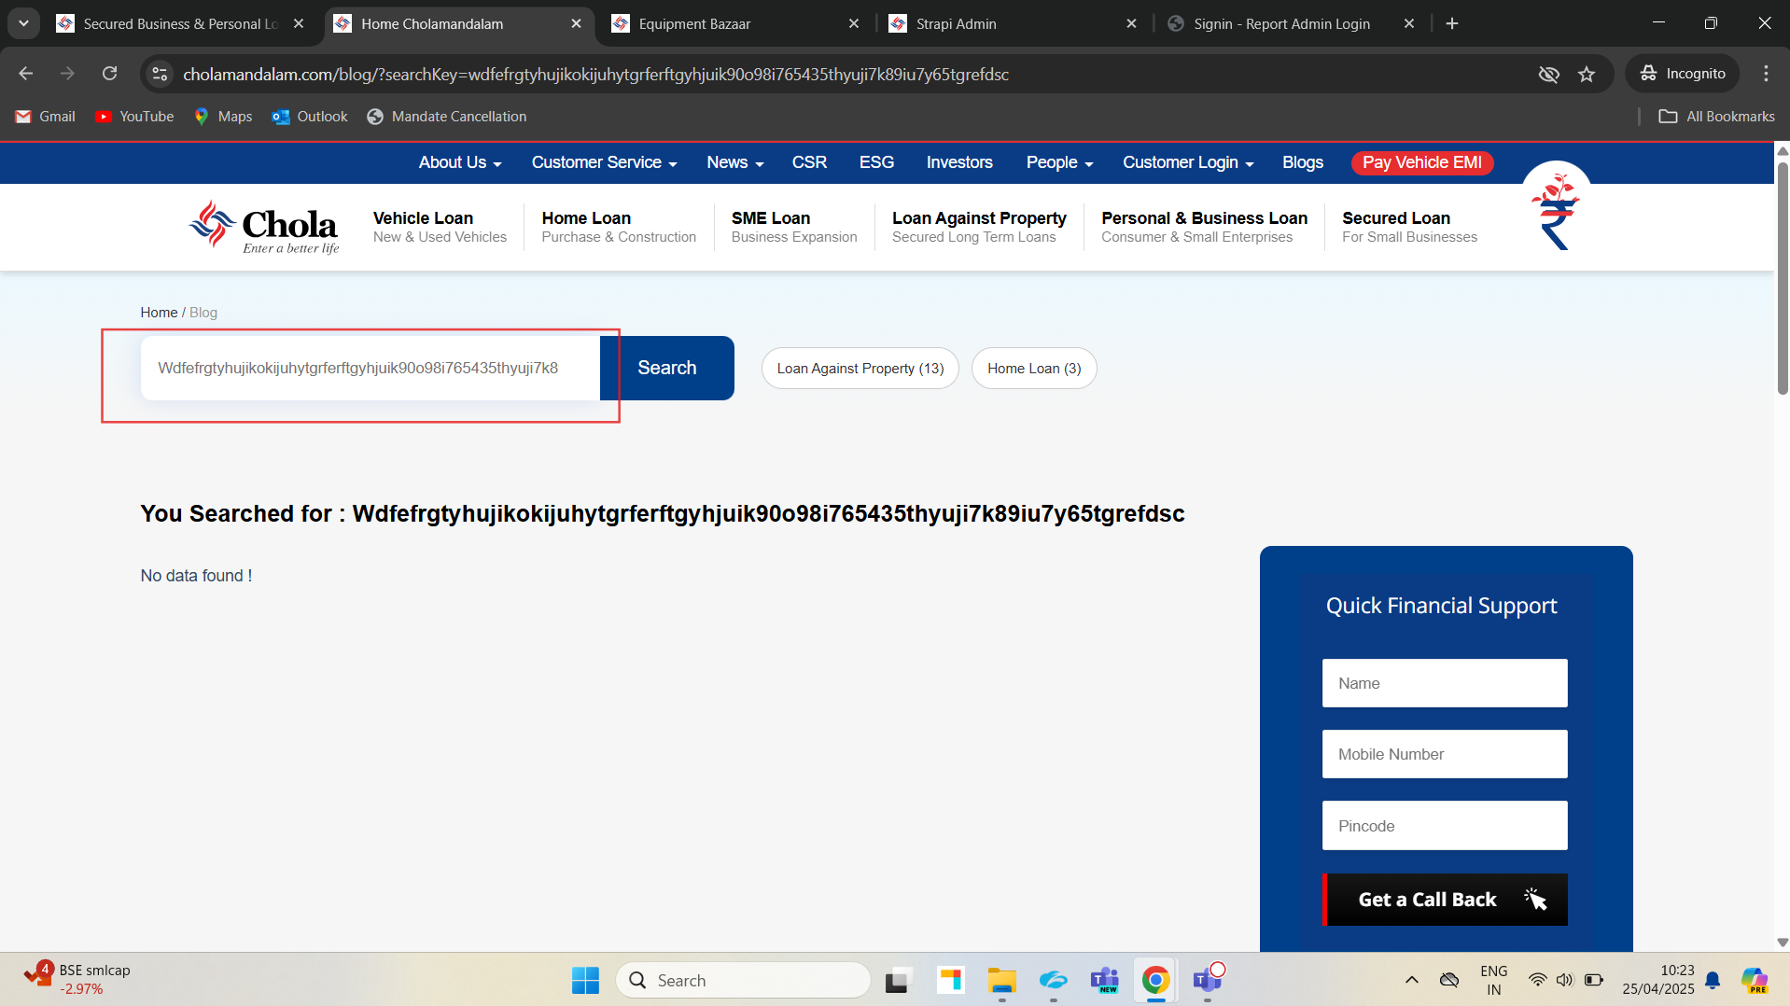This screenshot has height=1006, width=1790.
Task: Open the Incognito profile chip
Action: 1683,74
